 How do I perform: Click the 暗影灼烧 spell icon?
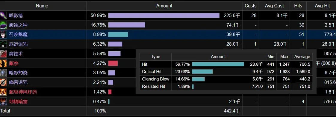coord(3,73)
